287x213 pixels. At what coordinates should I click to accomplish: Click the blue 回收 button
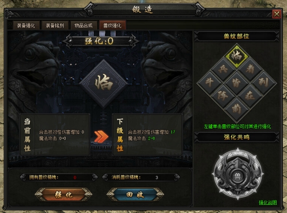(135, 194)
